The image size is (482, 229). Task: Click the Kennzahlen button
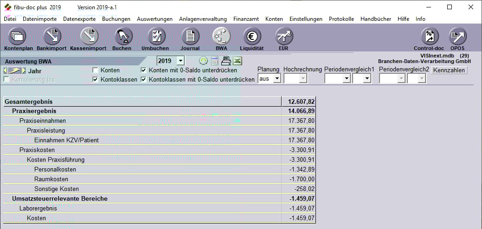pyautogui.click(x=449, y=70)
